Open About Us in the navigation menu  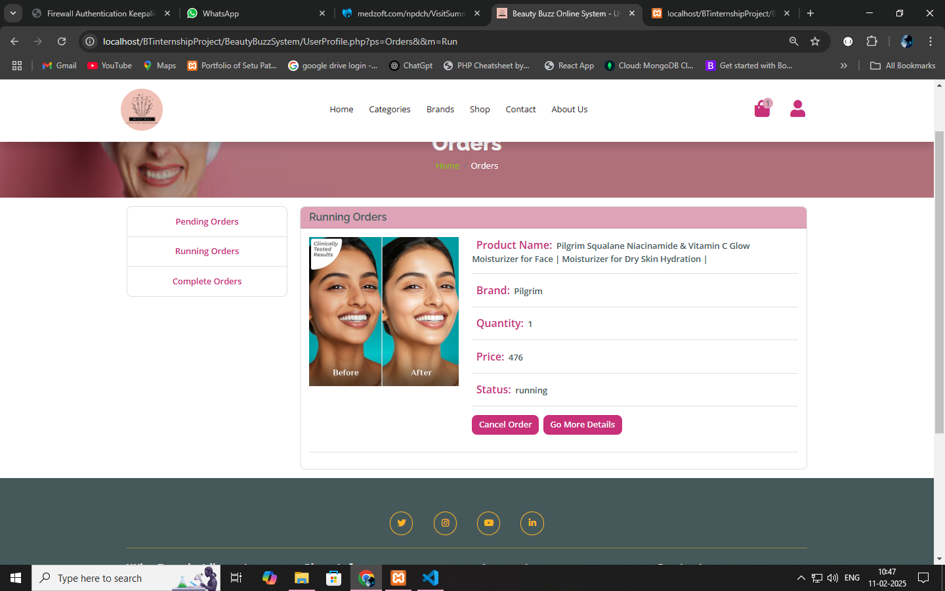pos(570,110)
